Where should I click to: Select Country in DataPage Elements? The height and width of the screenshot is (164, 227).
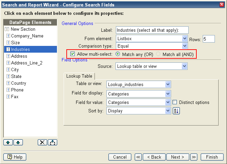[30, 83]
